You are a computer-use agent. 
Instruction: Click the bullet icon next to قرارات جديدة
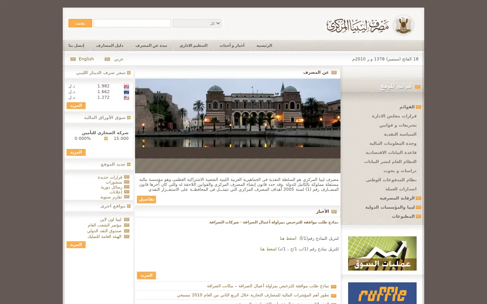pos(127,177)
